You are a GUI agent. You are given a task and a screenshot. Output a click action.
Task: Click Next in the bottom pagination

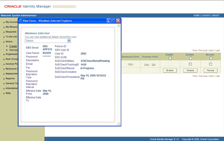[x=211, y=76]
